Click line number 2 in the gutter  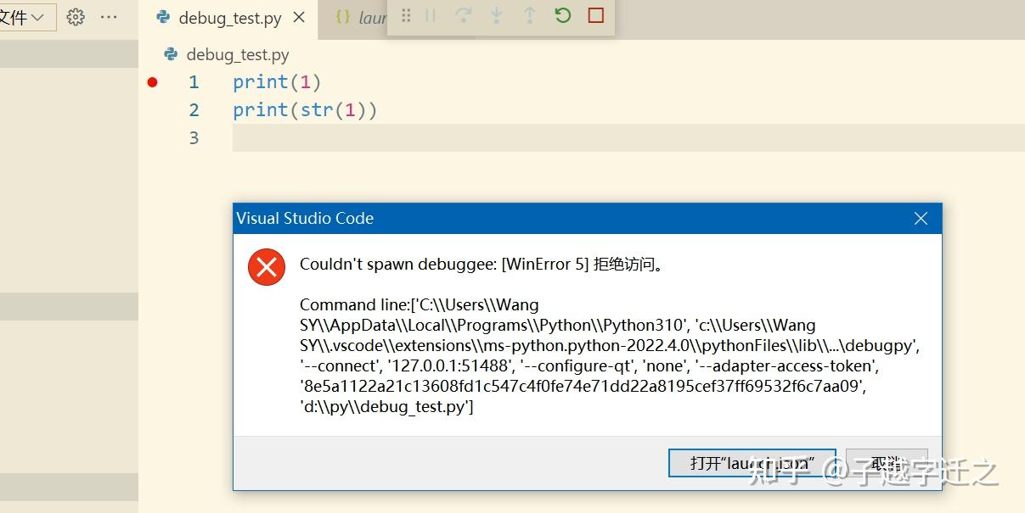194,109
